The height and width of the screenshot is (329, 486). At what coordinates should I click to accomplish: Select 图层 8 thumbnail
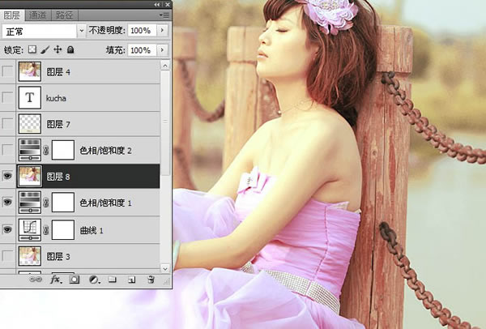coord(29,176)
